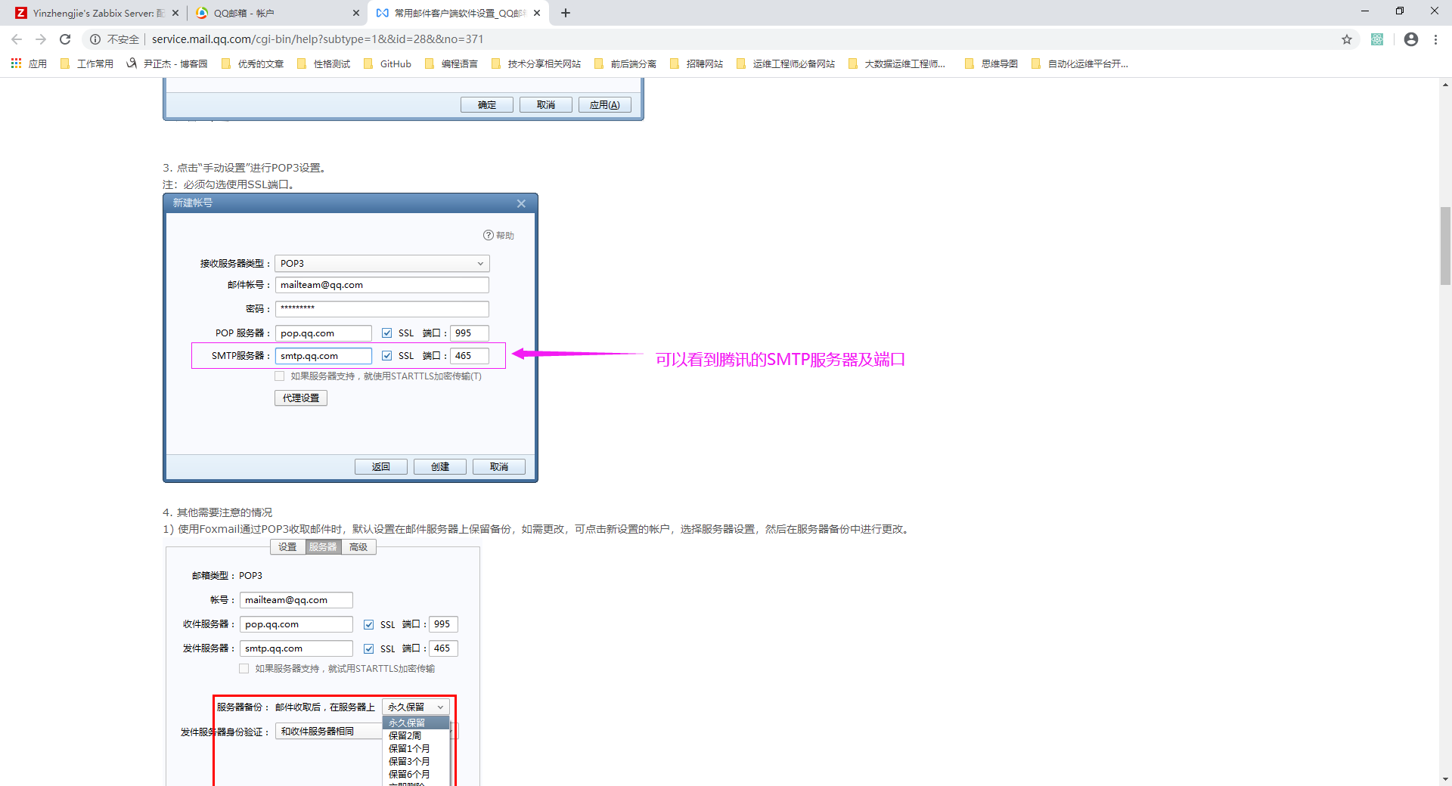
Task: Open the GitHub bookmark folder
Action: click(x=387, y=63)
